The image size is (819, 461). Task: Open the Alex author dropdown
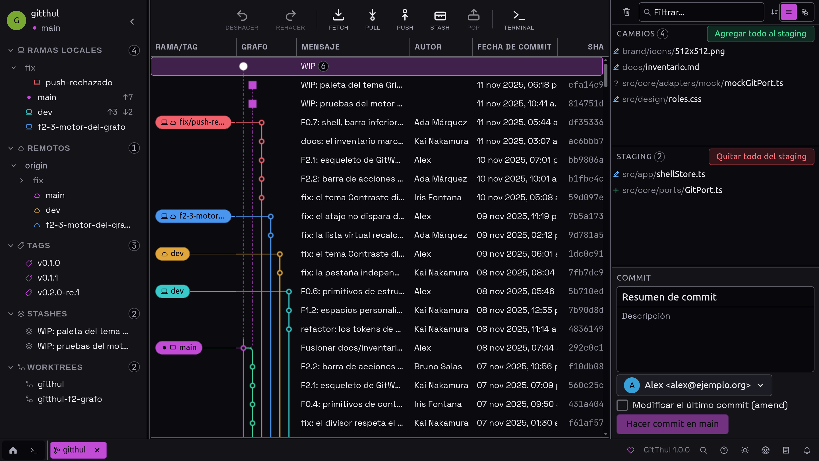[694, 385]
